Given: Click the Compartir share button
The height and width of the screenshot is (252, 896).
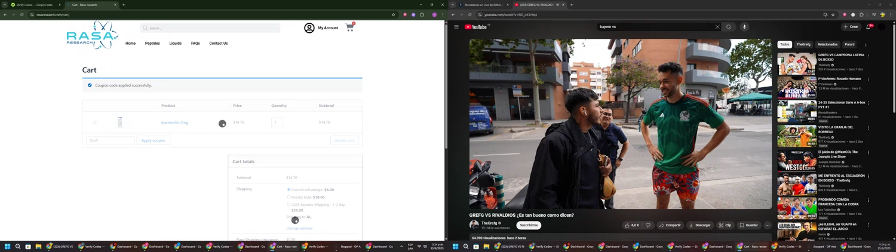Looking at the screenshot, I should pos(670,225).
